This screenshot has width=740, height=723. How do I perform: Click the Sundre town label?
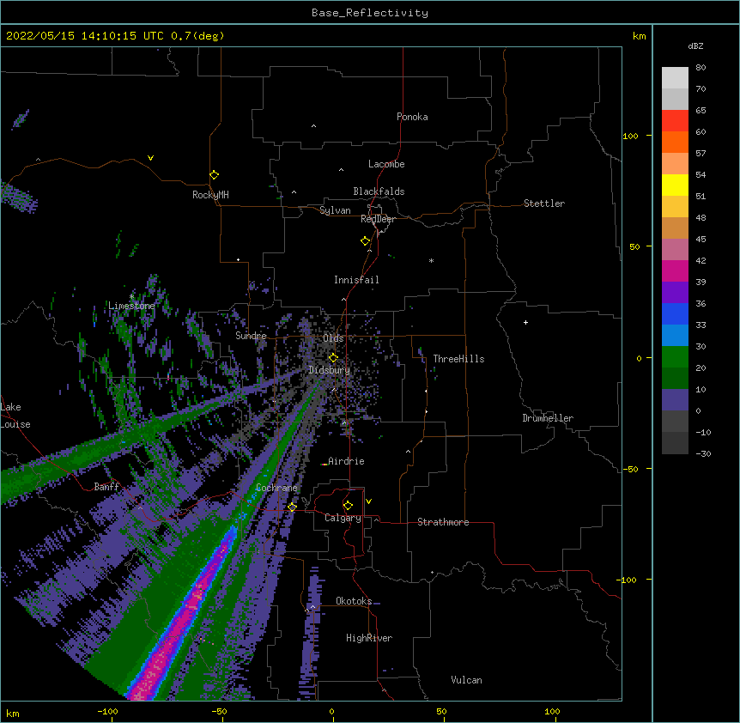coord(251,336)
